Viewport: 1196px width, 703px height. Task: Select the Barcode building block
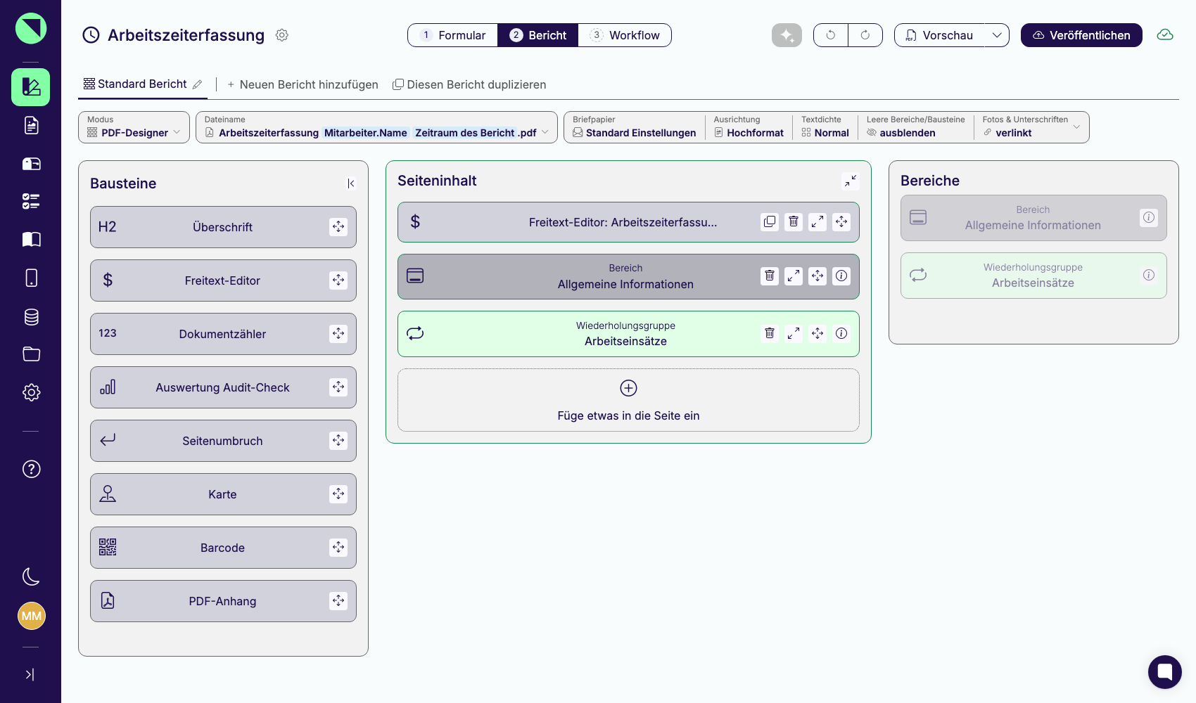click(223, 548)
